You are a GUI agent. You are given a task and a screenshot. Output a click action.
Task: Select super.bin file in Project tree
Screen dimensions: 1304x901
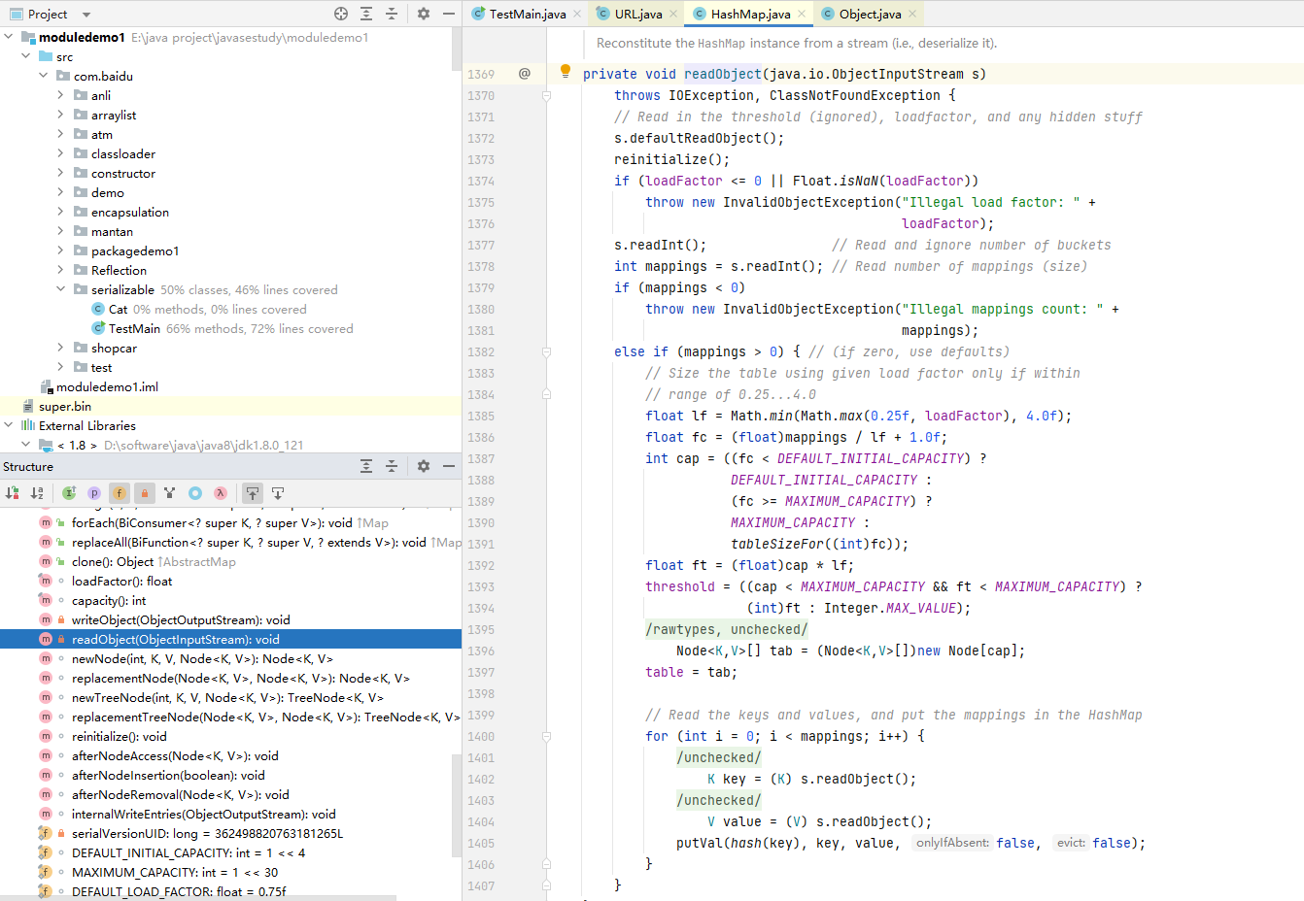(x=64, y=406)
